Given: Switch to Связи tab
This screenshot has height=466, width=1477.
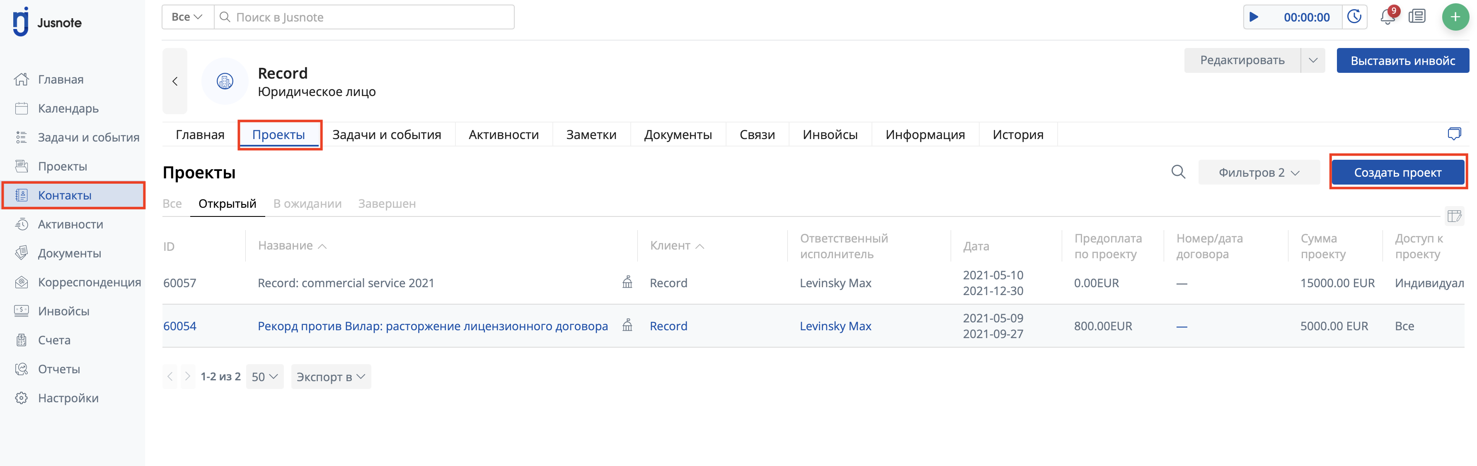Looking at the screenshot, I should [x=757, y=135].
